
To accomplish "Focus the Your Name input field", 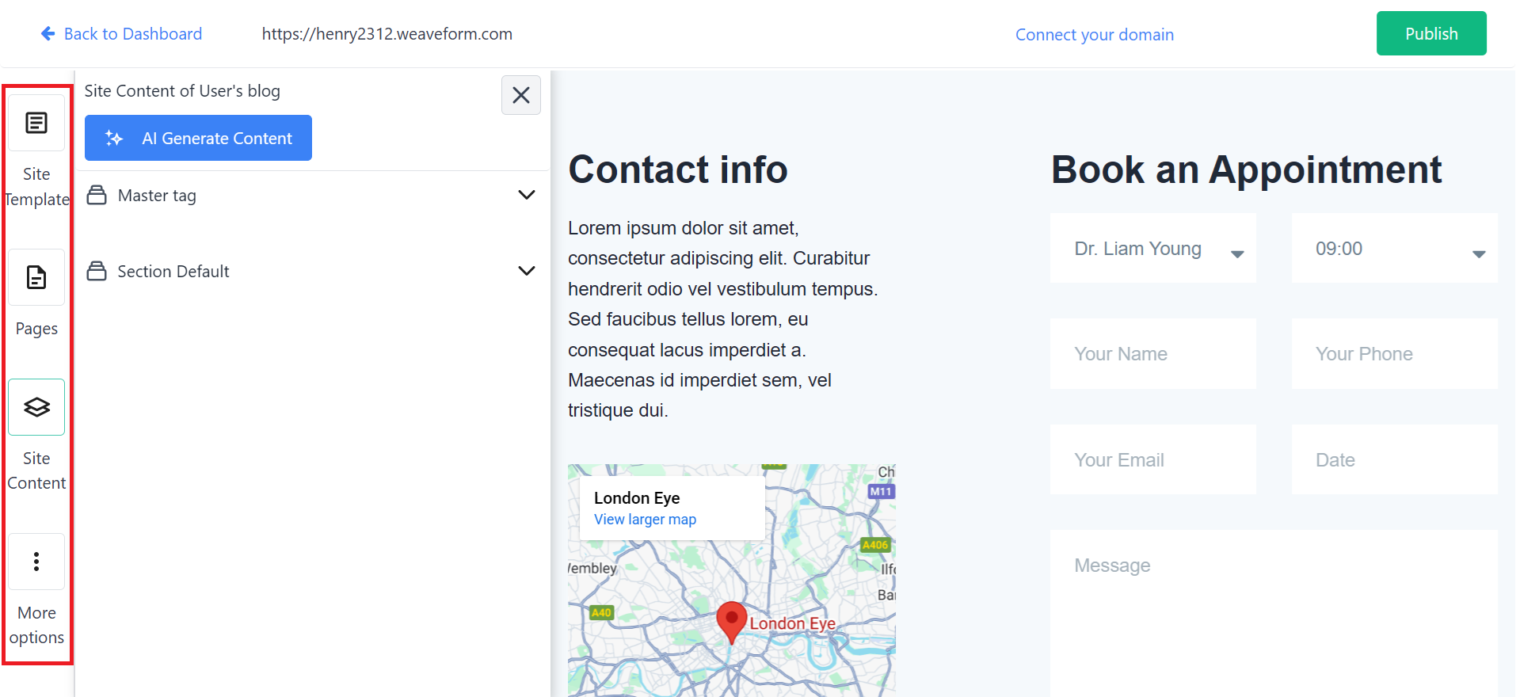I will [1152, 354].
